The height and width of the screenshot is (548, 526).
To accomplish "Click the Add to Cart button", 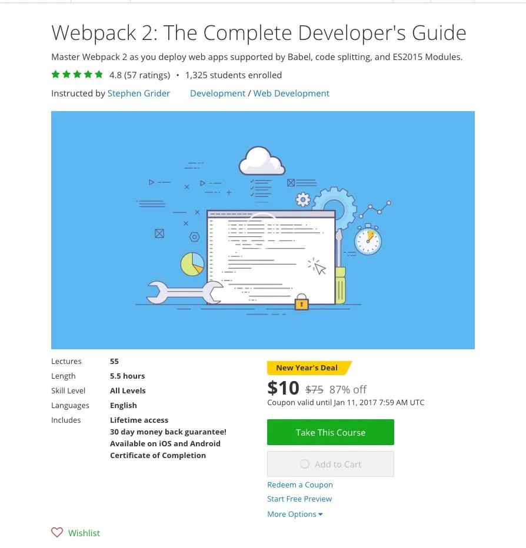I will click(330, 464).
